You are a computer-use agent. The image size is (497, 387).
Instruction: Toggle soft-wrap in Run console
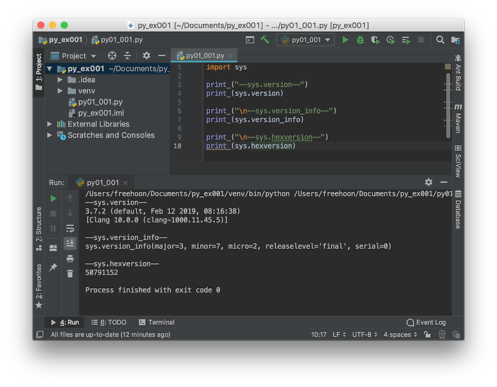tap(70, 228)
